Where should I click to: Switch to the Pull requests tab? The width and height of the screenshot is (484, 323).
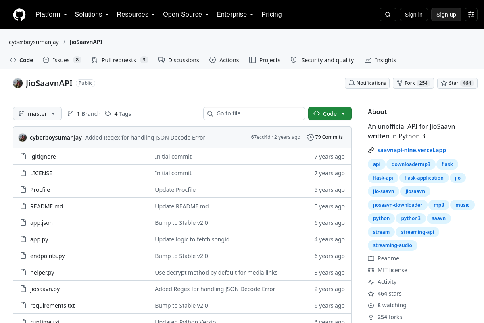tap(119, 60)
